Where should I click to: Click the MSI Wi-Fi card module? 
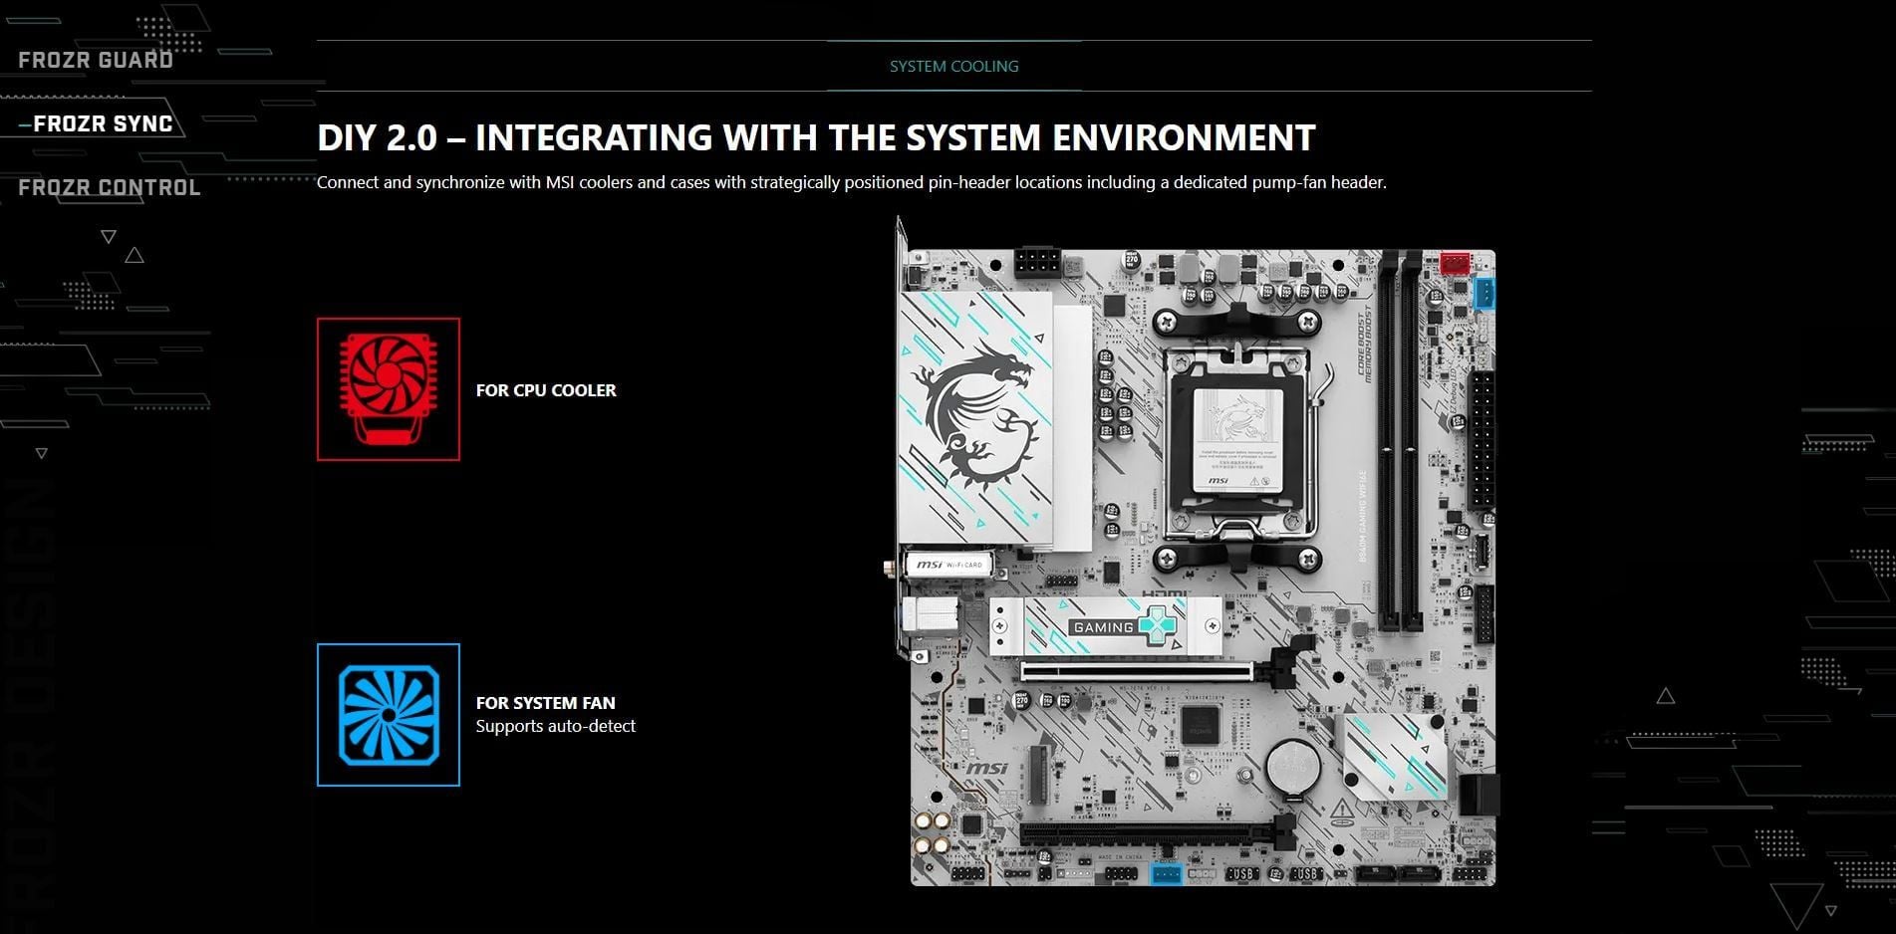click(949, 565)
